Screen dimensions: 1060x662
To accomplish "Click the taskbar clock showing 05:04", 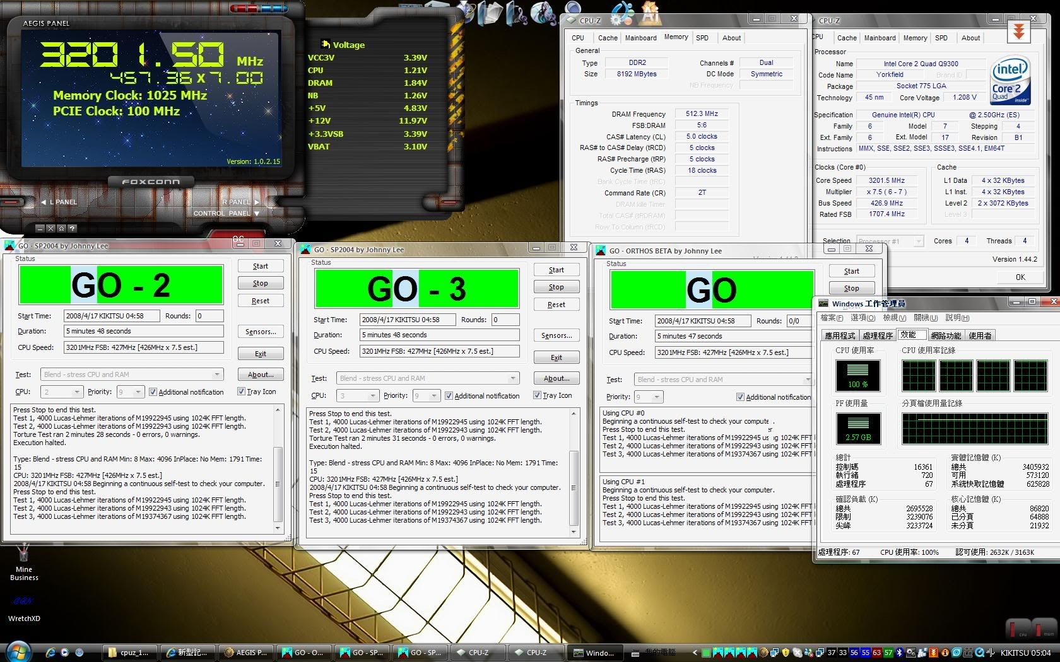I will (x=1025, y=653).
